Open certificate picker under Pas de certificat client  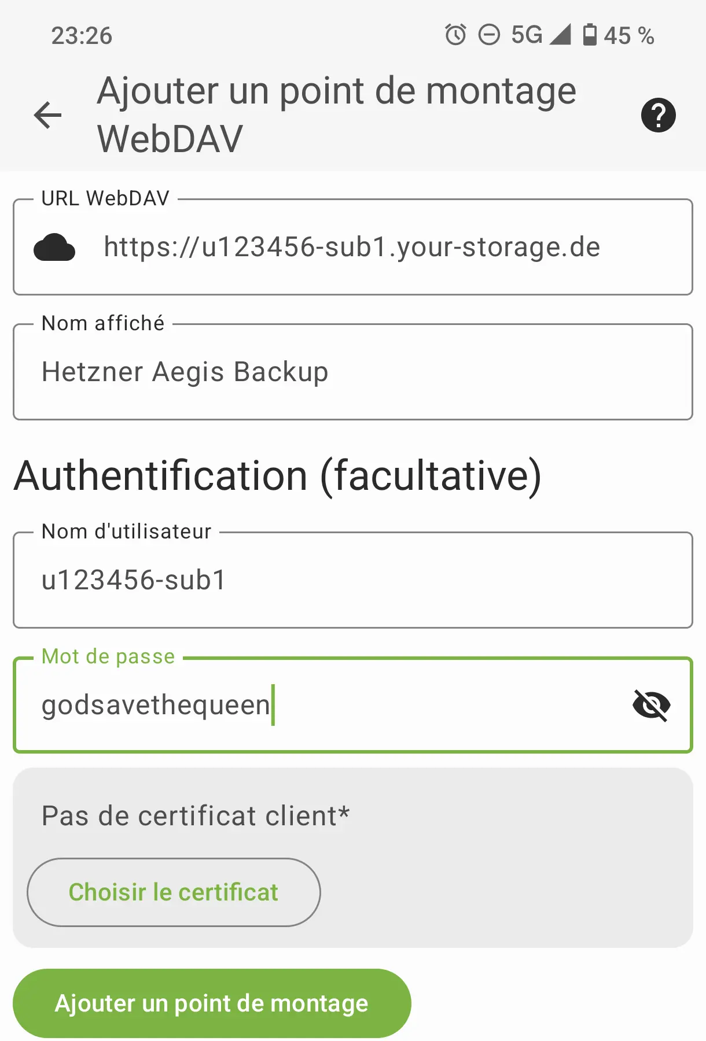coord(173,892)
